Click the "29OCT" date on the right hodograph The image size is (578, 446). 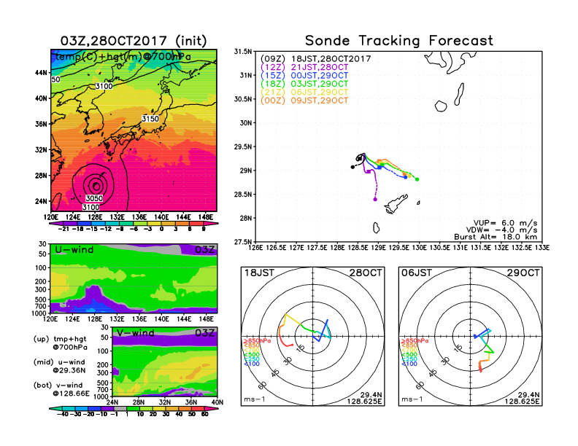pos(523,273)
